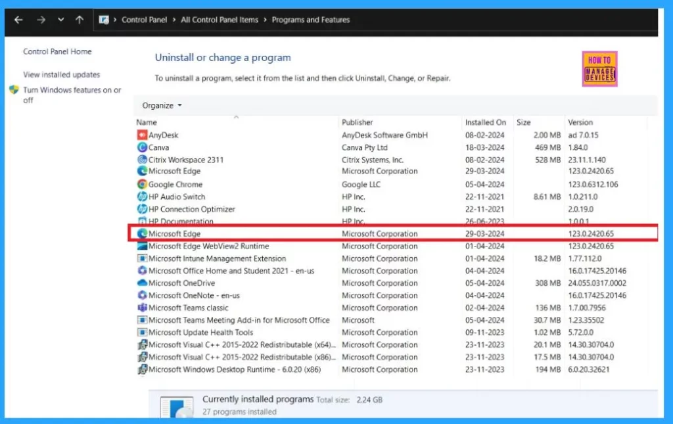Select Microsoft Update Health Tools entry
Viewport: 673px width, 424px height.
point(201,332)
